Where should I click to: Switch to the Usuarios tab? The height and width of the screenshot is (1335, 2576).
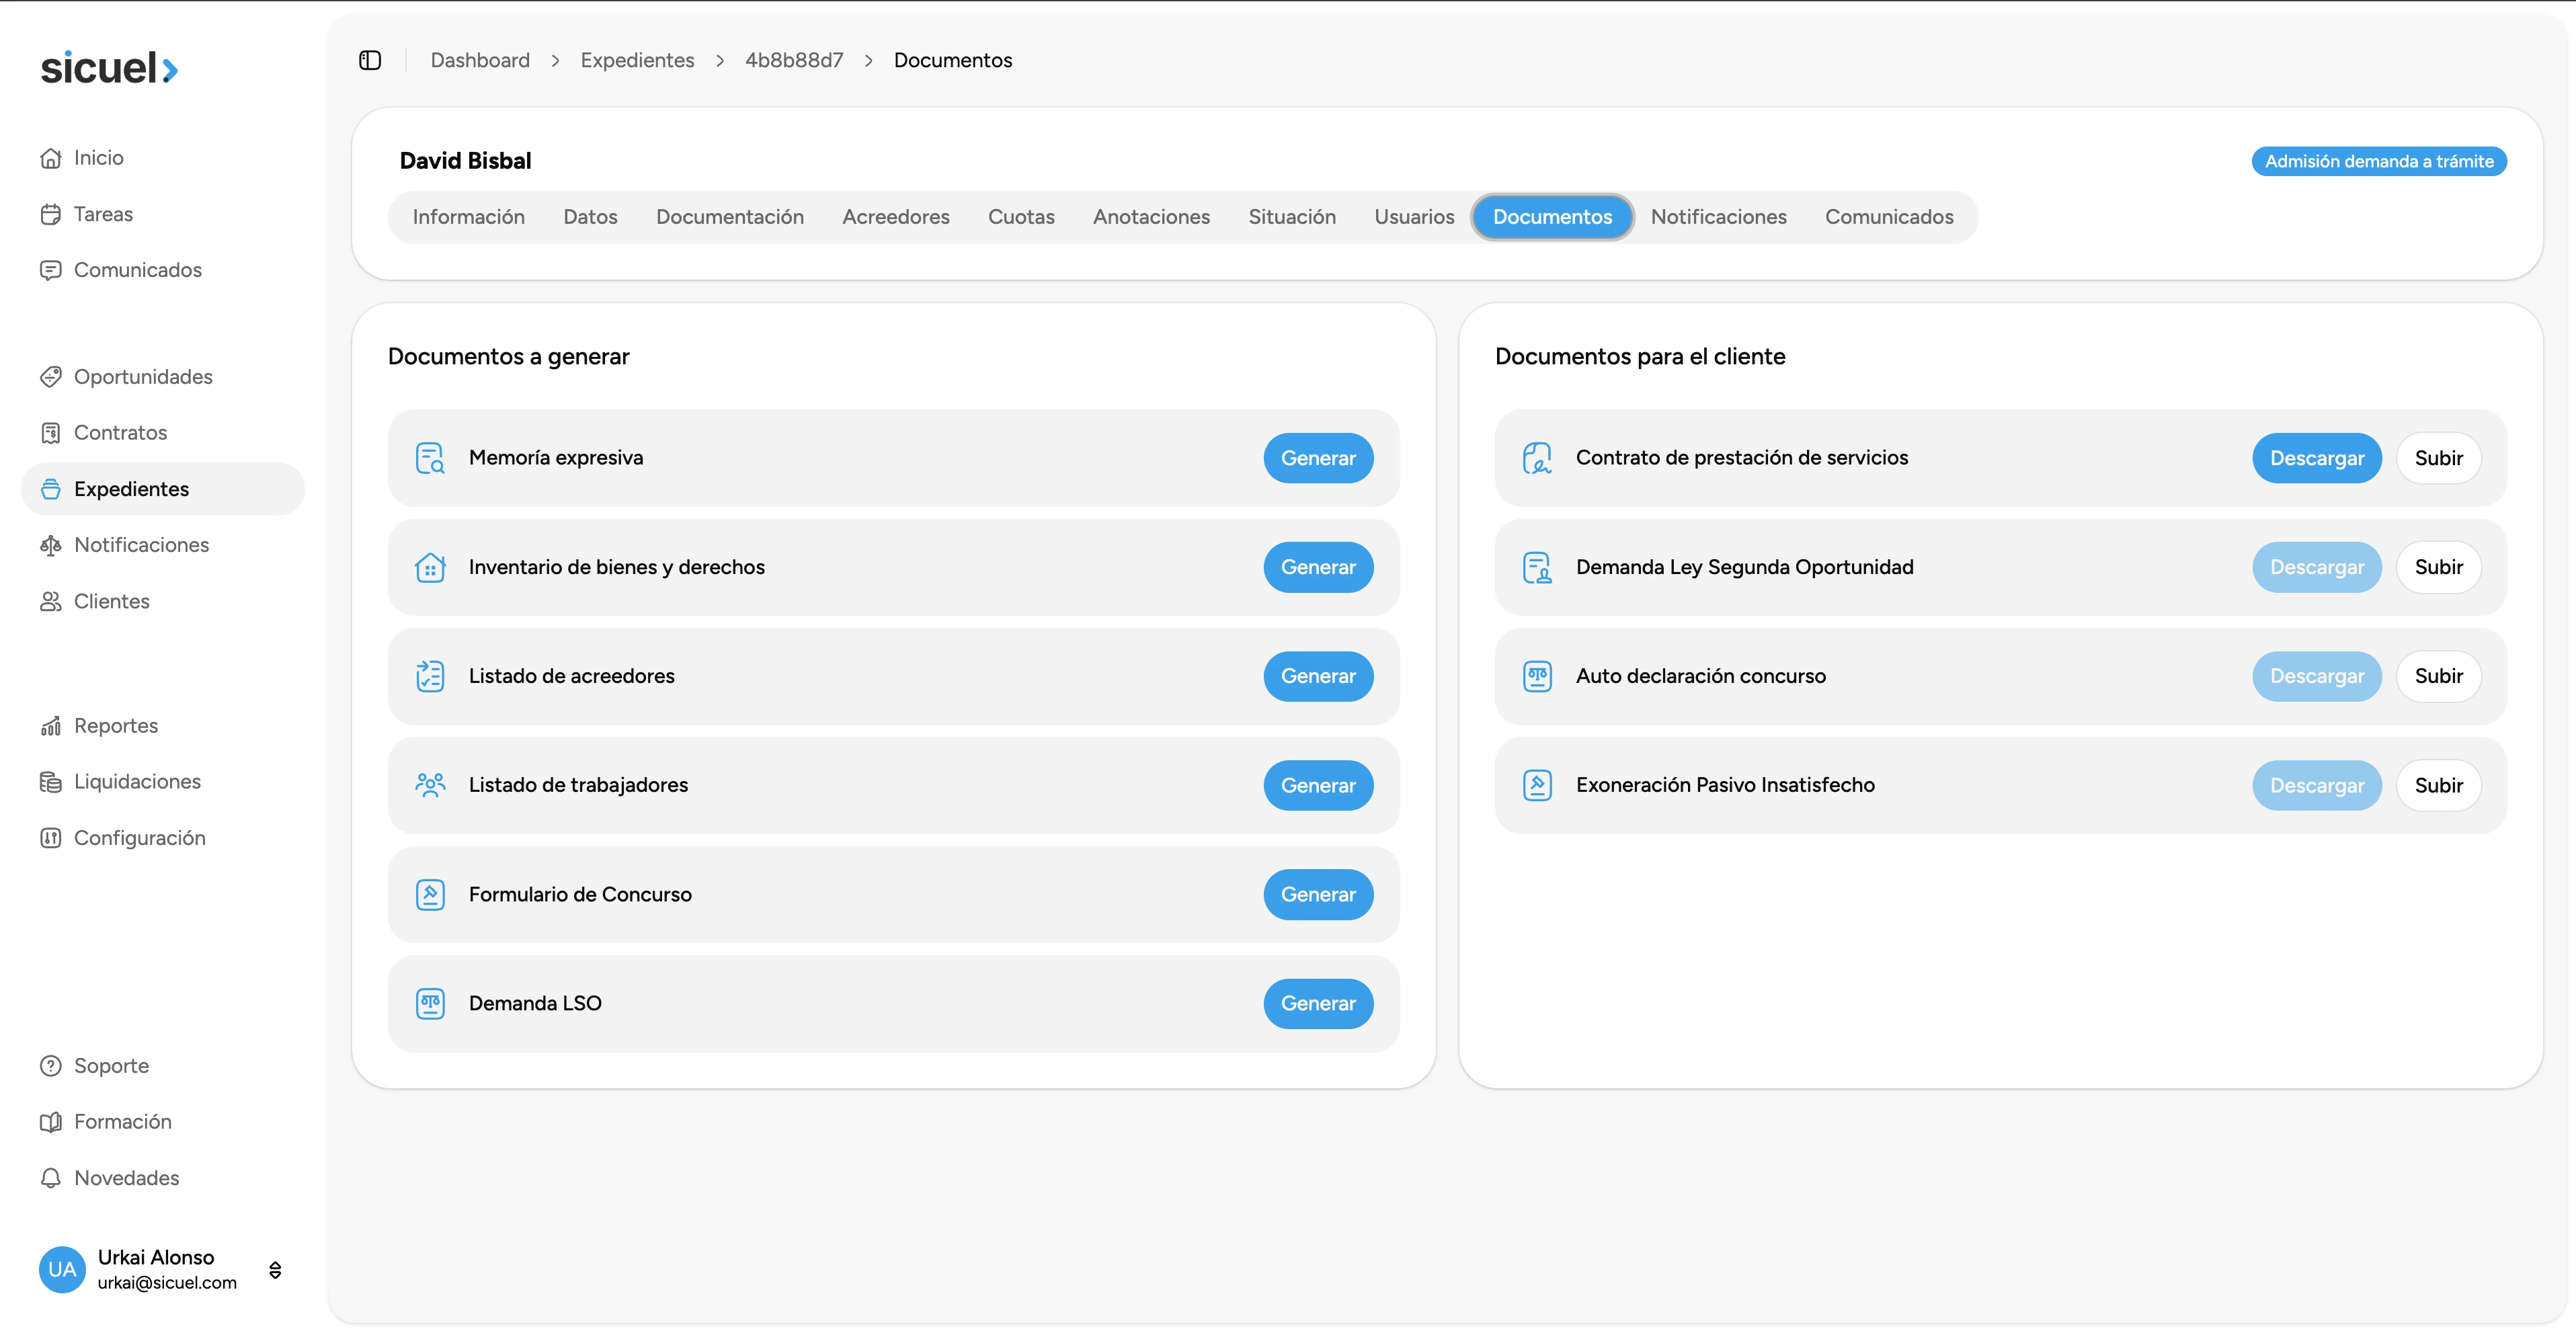(x=1414, y=217)
